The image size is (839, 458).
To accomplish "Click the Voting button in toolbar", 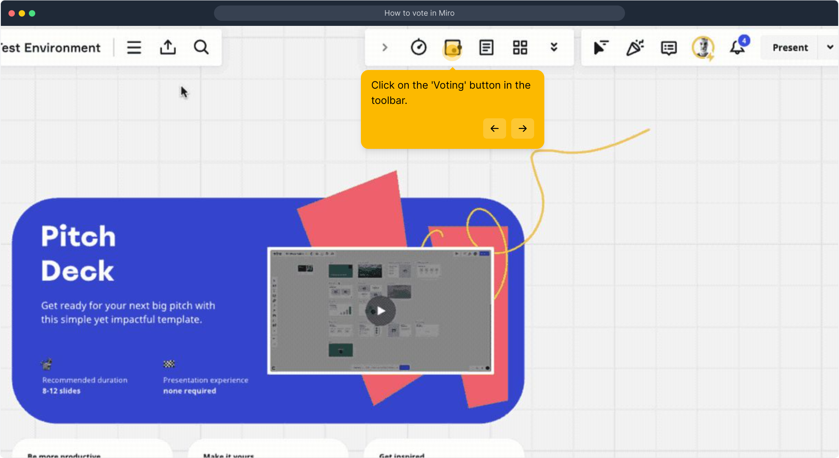I will tap(453, 48).
